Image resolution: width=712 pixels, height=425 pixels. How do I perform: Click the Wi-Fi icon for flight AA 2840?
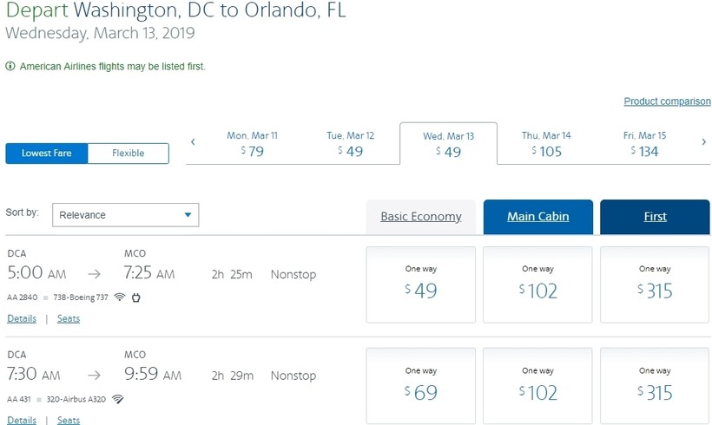coord(120,297)
